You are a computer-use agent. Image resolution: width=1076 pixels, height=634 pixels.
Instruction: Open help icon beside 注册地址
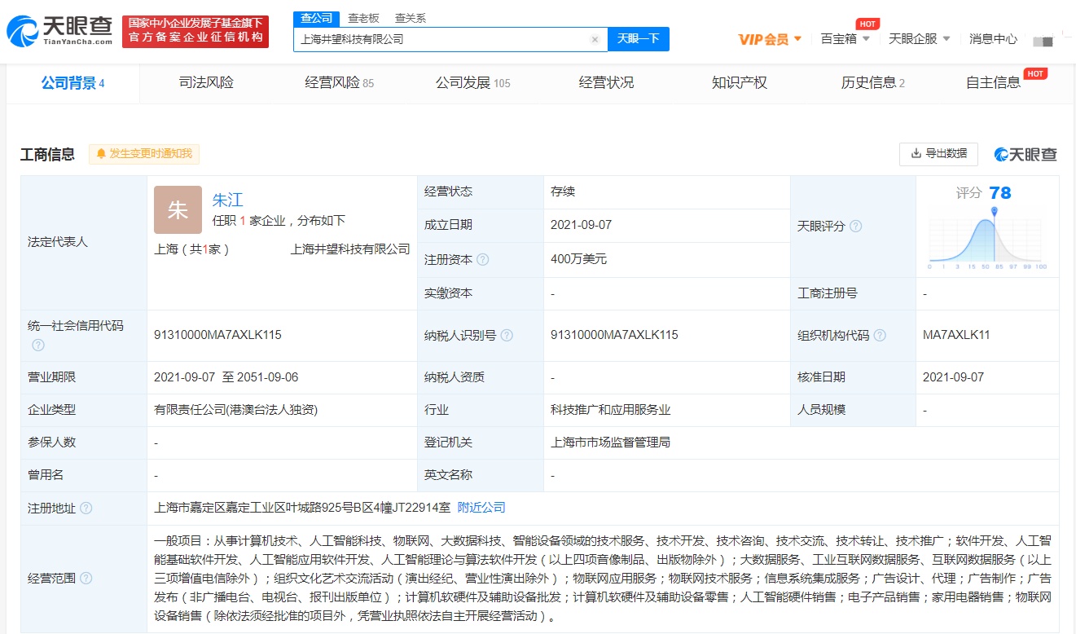[86, 508]
